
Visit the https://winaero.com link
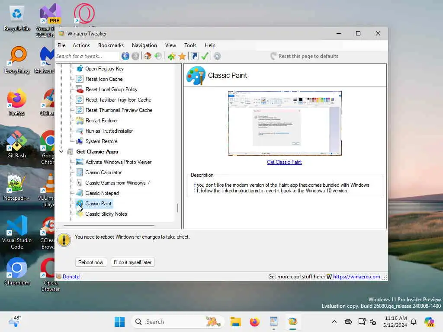pos(356,277)
